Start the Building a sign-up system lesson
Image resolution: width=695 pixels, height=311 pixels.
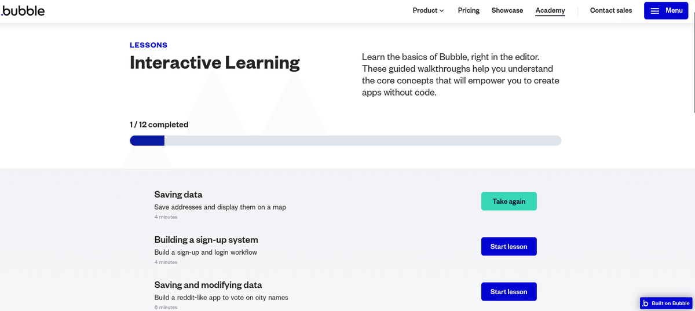pyautogui.click(x=509, y=246)
